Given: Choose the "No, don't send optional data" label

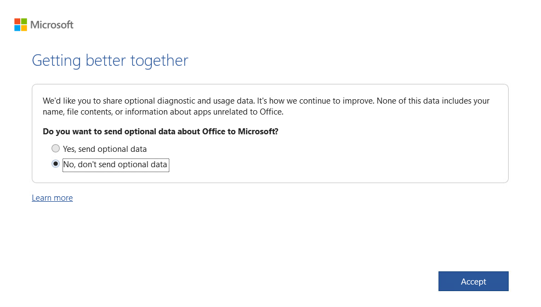Looking at the screenshot, I should (115, 164).
